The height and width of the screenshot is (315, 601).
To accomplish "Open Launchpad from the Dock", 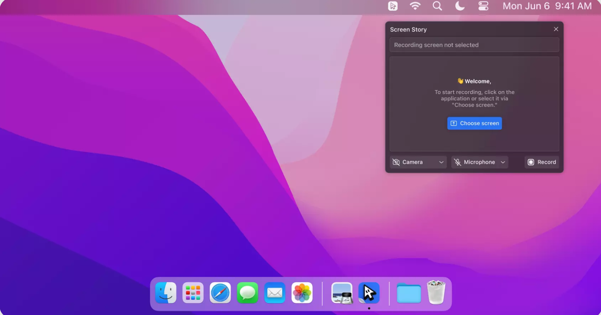I will (x=193, y=293).
